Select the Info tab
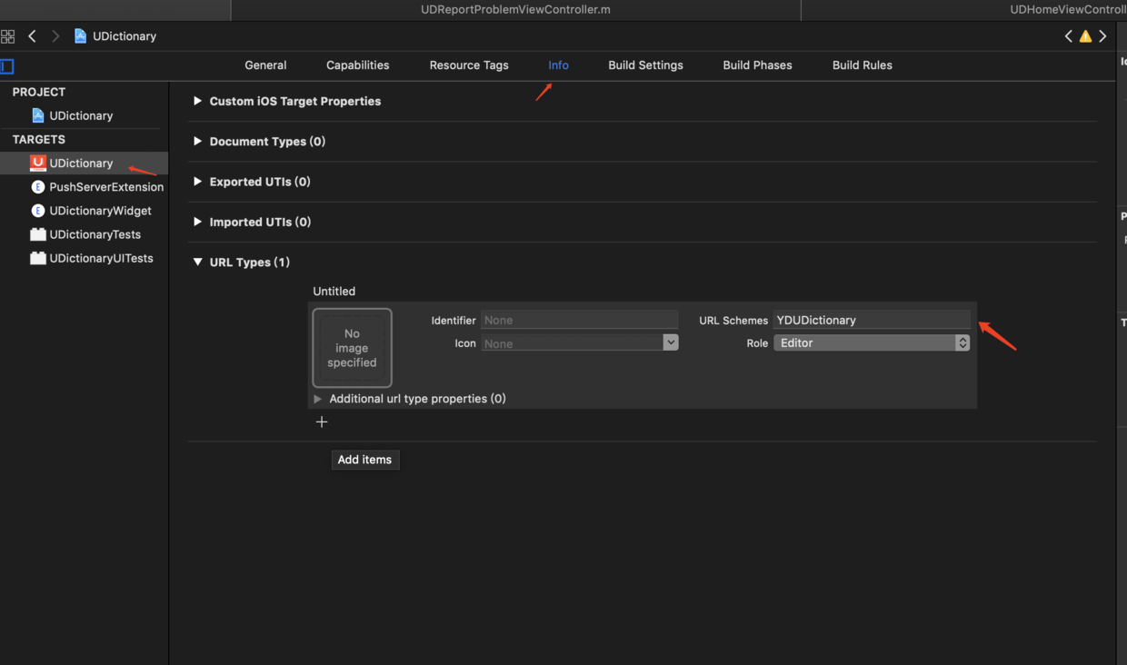This screenshot has height=665, width=1127. 558,65
